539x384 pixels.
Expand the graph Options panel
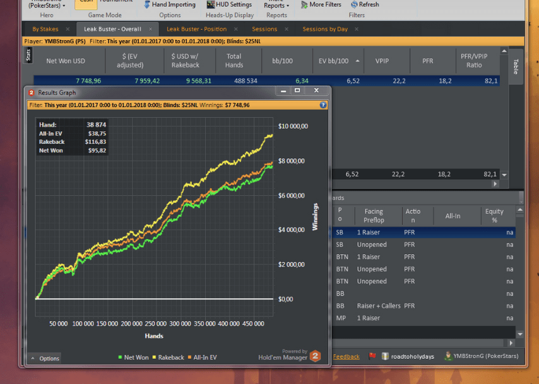click(45, 358)
